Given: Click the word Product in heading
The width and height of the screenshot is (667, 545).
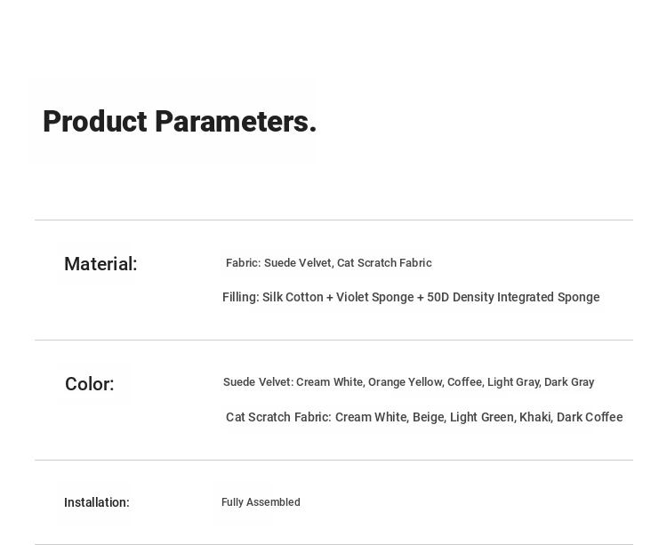Looking at the screenshot, I should 95,122.
